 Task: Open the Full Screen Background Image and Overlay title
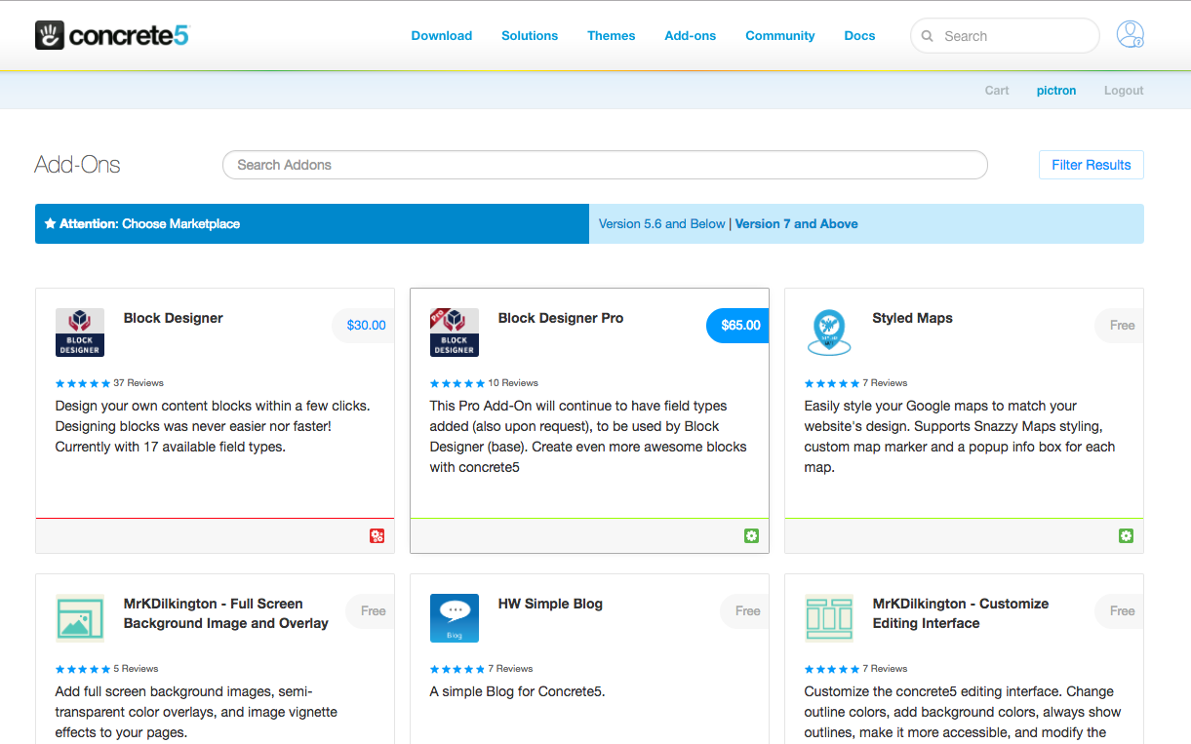(x=226, y=613)
